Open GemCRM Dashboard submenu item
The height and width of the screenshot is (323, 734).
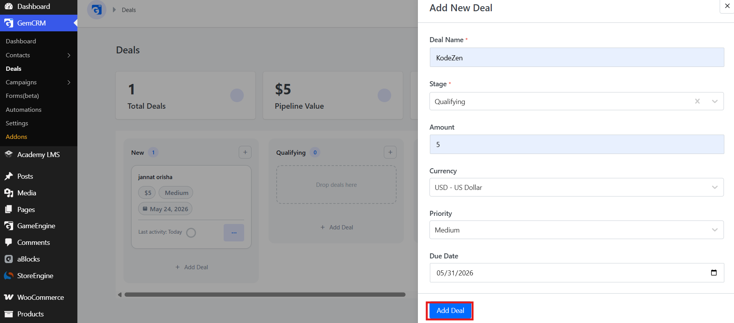[21, 41]
